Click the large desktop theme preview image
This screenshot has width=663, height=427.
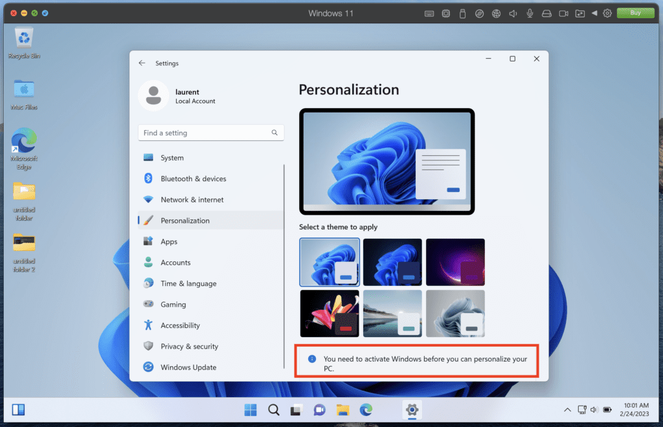tap(387, 161)
